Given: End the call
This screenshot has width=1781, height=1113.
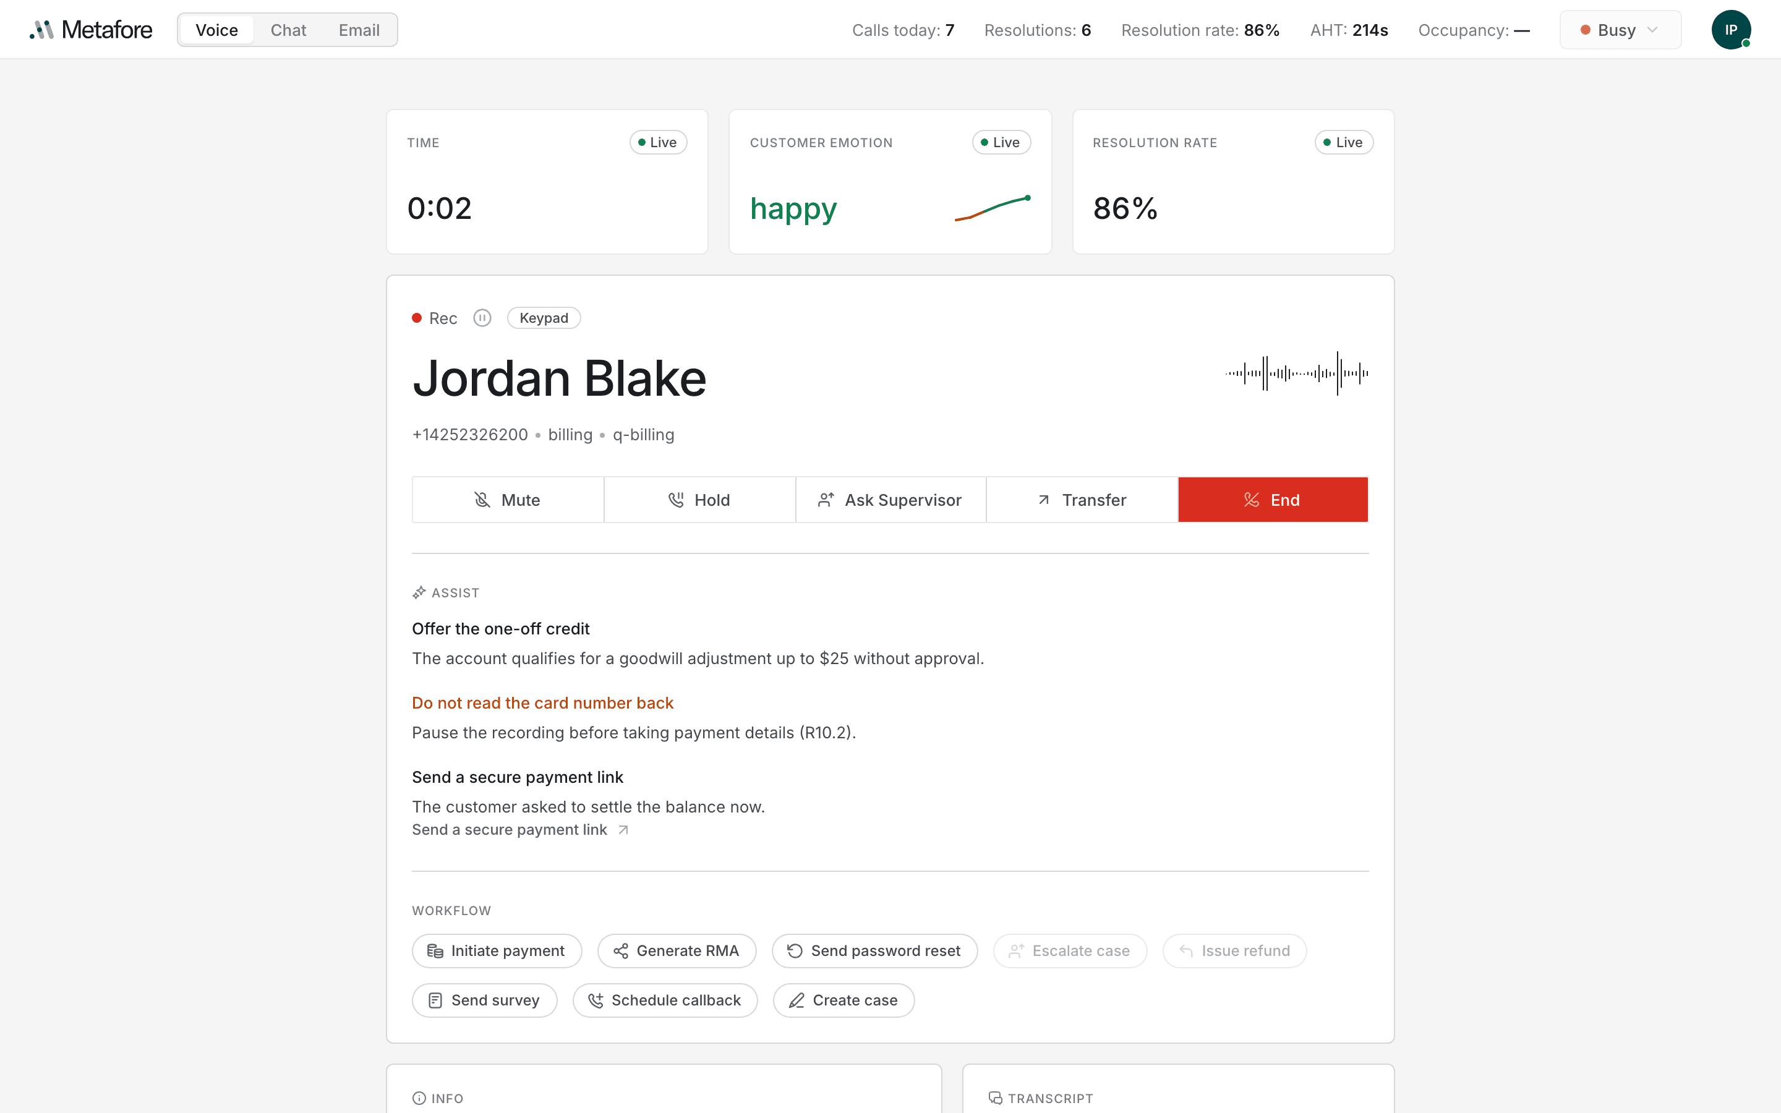Looking at the screenshot, I should coord(1273,500).
